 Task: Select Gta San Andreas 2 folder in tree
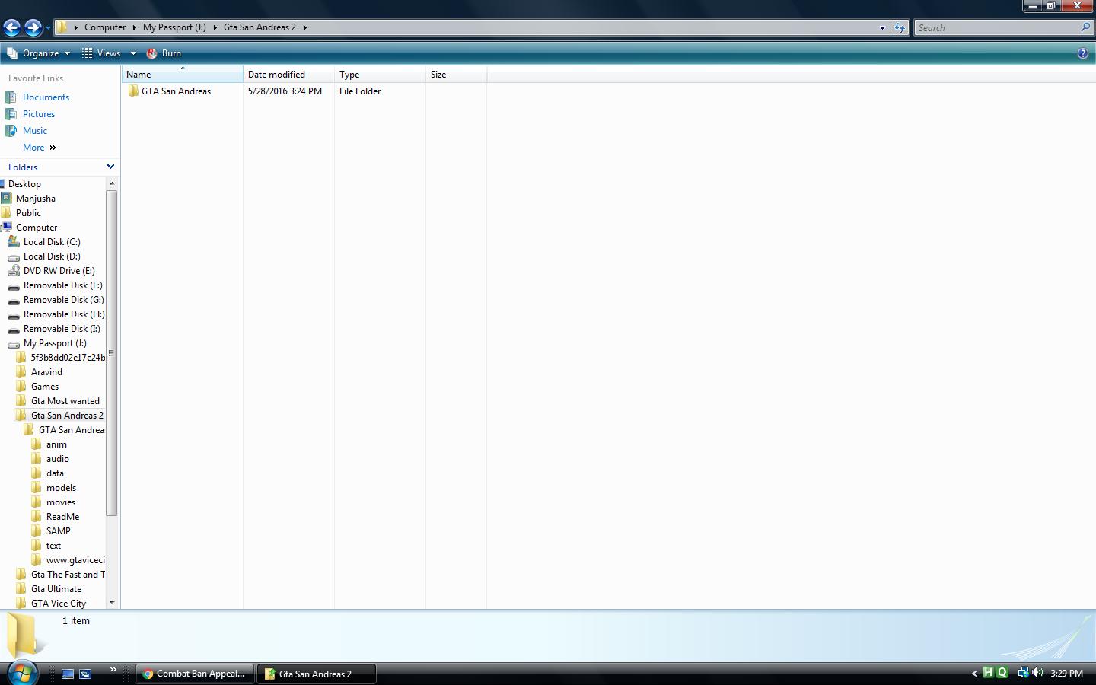[67, 416]
